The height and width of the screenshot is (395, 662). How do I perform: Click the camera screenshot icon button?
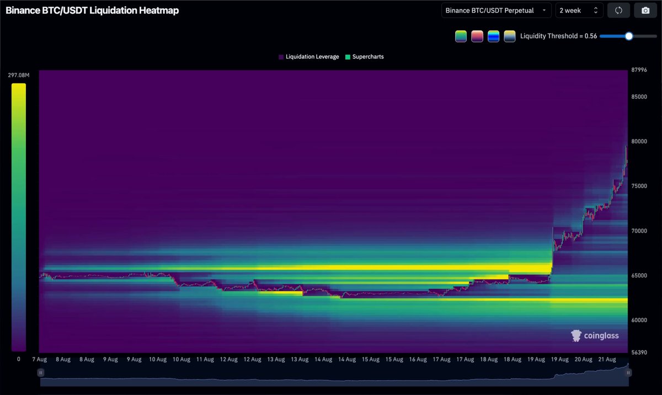(645, 10)
